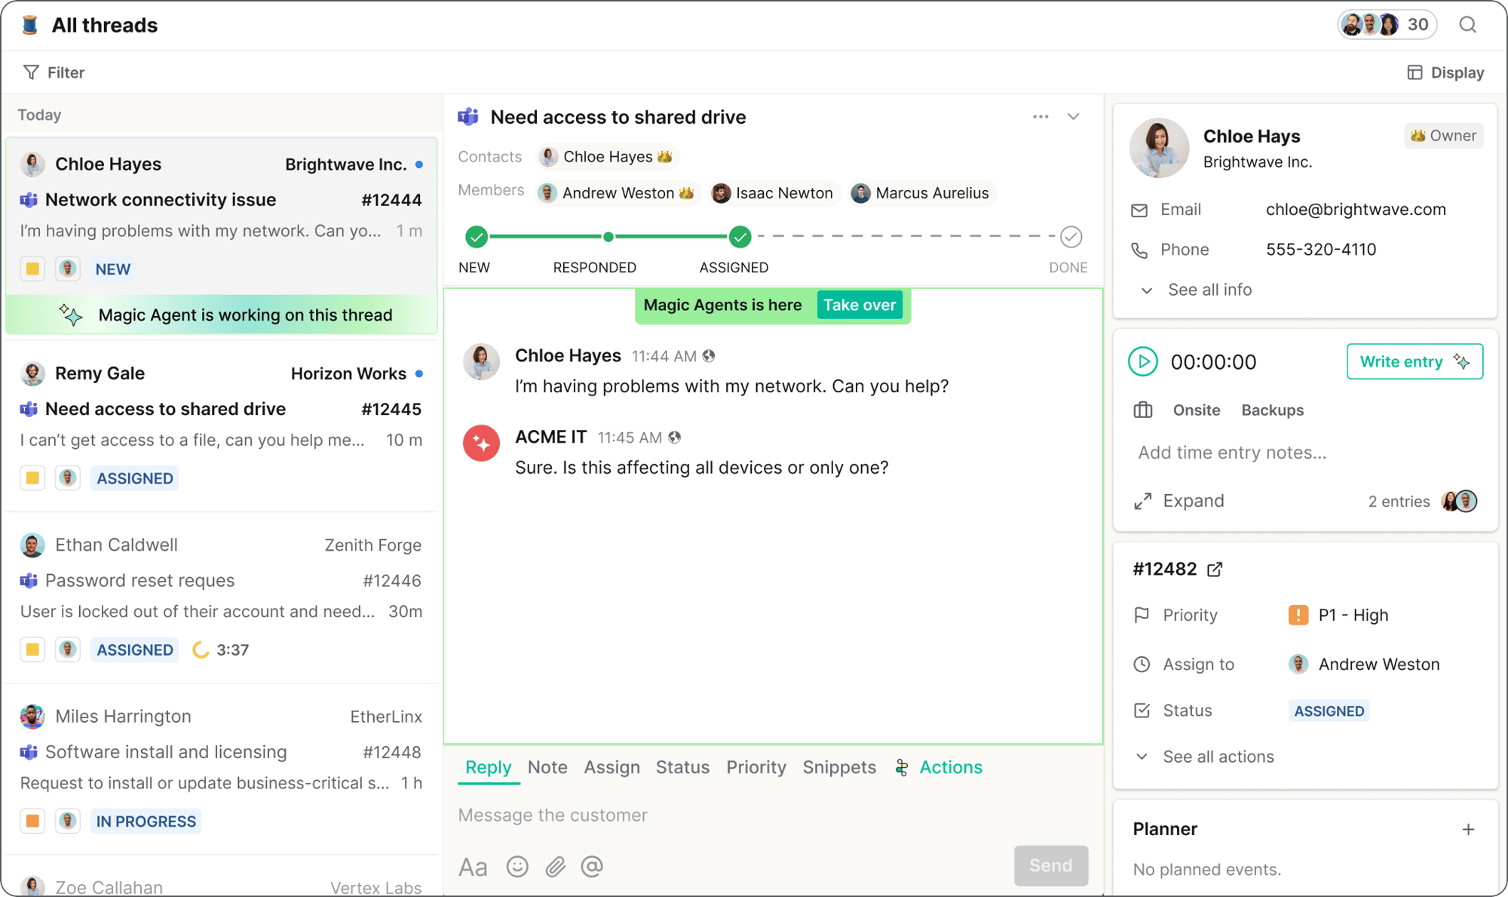Switch to the Note tab

pos(547,767)
